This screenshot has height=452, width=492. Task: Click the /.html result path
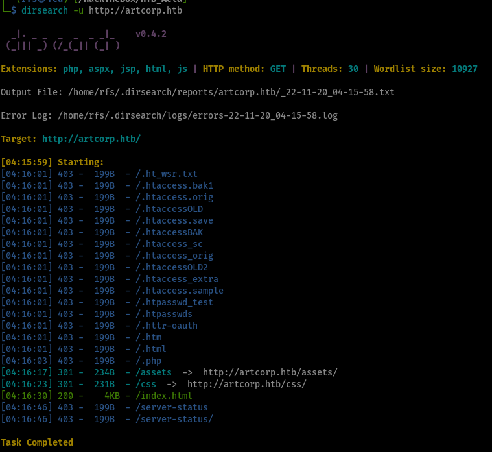tap(151, 349)
